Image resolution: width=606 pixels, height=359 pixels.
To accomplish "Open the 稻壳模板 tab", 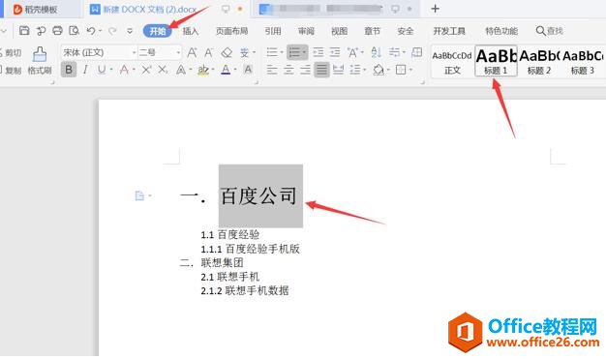I will coord(41,10).
